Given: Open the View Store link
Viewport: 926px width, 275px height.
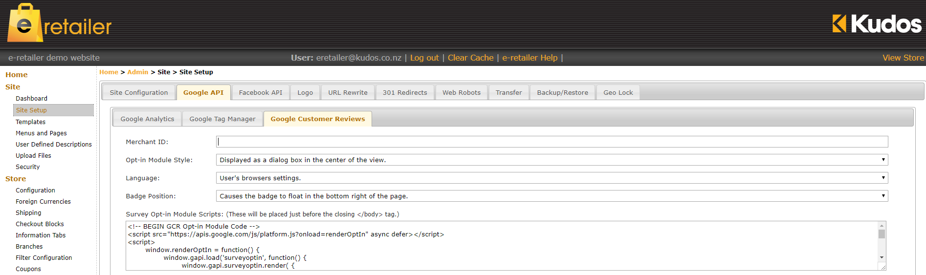Looking at the screenshot, I should pos(903,58).
